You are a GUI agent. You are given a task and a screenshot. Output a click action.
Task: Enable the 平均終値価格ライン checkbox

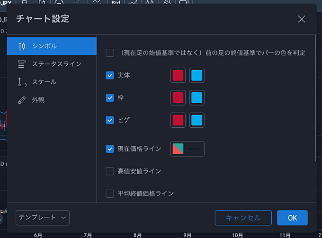pos(110,193)
